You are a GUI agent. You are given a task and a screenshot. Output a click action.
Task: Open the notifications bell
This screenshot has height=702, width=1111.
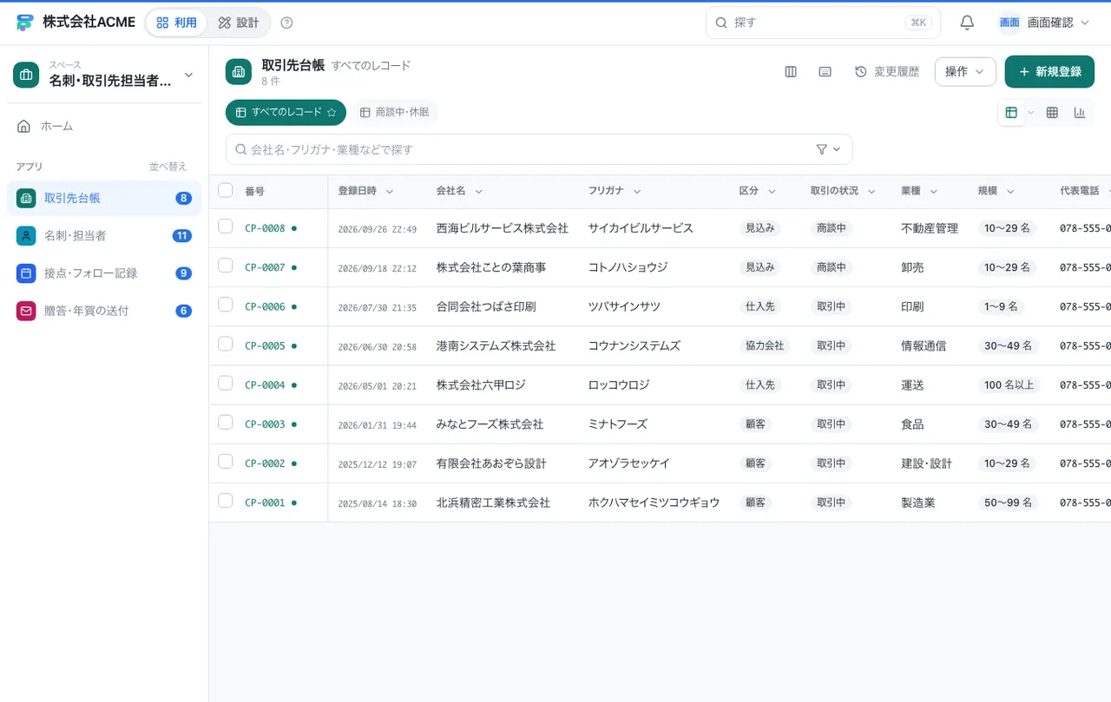pyautogui.click(x=967, y=23)
